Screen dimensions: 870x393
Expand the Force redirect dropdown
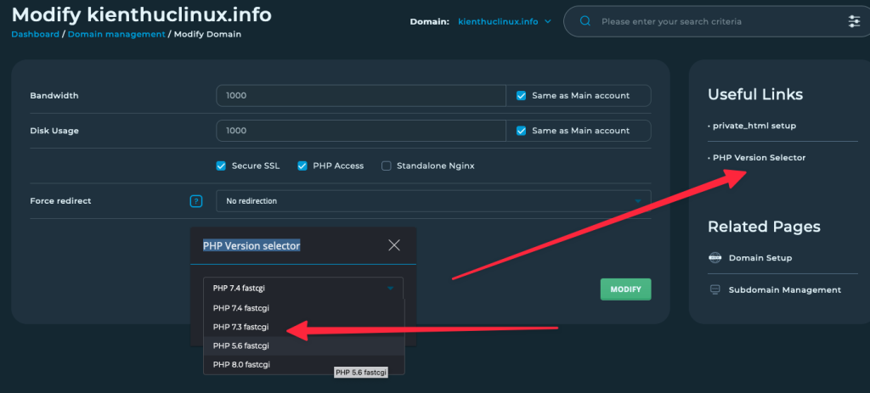pyautogui.click(x=433, y=201)
